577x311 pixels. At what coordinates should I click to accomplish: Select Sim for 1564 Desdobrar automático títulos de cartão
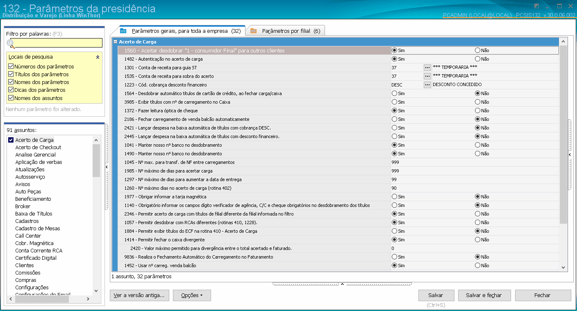pos(394,93)
